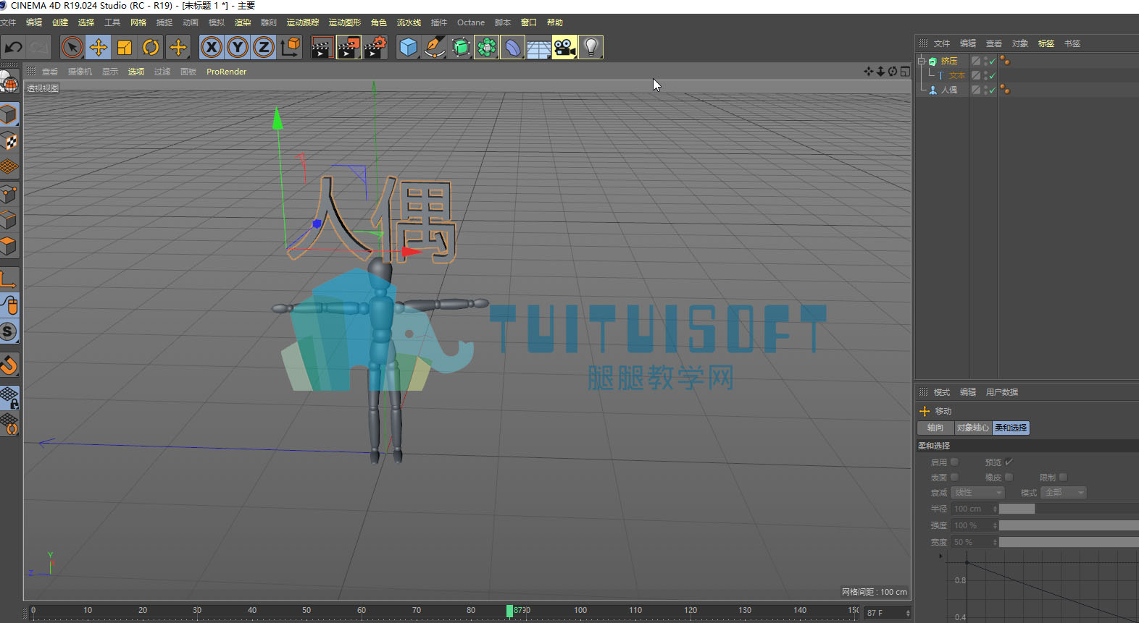
Task: Collapse the 挤压 object tree node
Action: pyautogui.click(x=922, y=61)
